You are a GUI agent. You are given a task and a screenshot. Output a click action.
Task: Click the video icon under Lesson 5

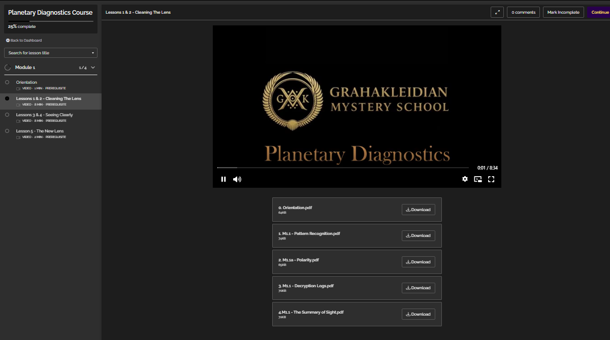18,137
